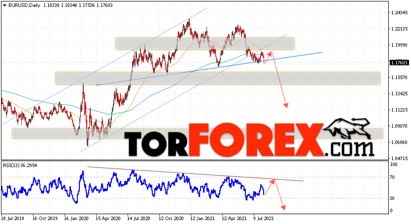The image size is (411, 224).
Task: Click price scale value 1.04715
Action: (x=399, y=158)
